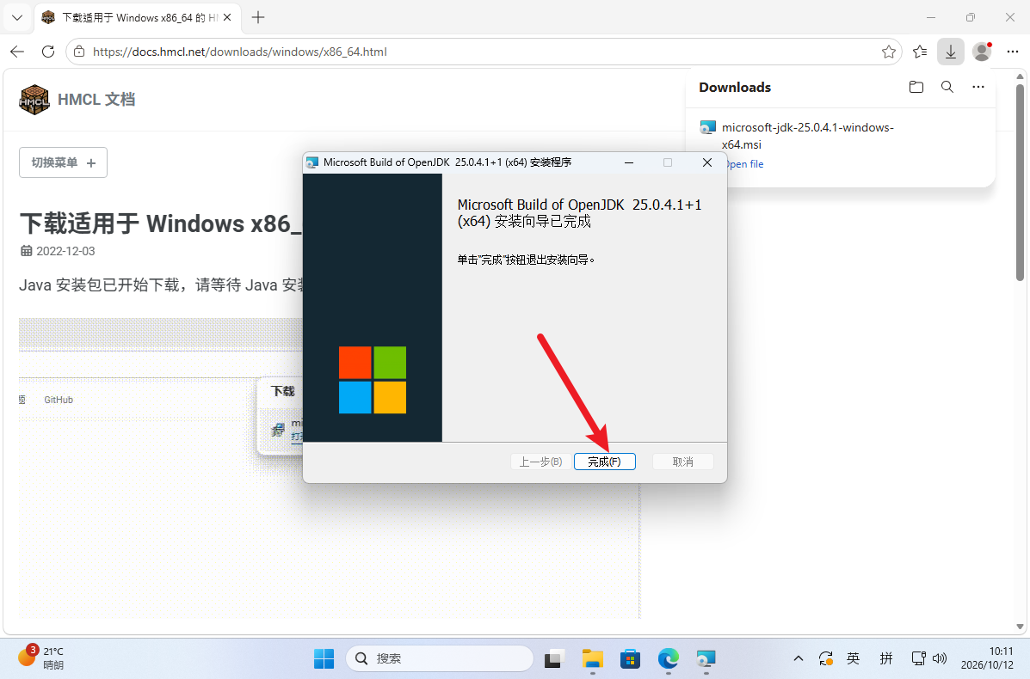Open the favorites list icon
The height and width of the screenshot is (679, 1030).
(920, 52)
